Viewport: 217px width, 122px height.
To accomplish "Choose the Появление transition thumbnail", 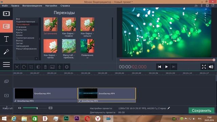I will [x=87, y=46].
